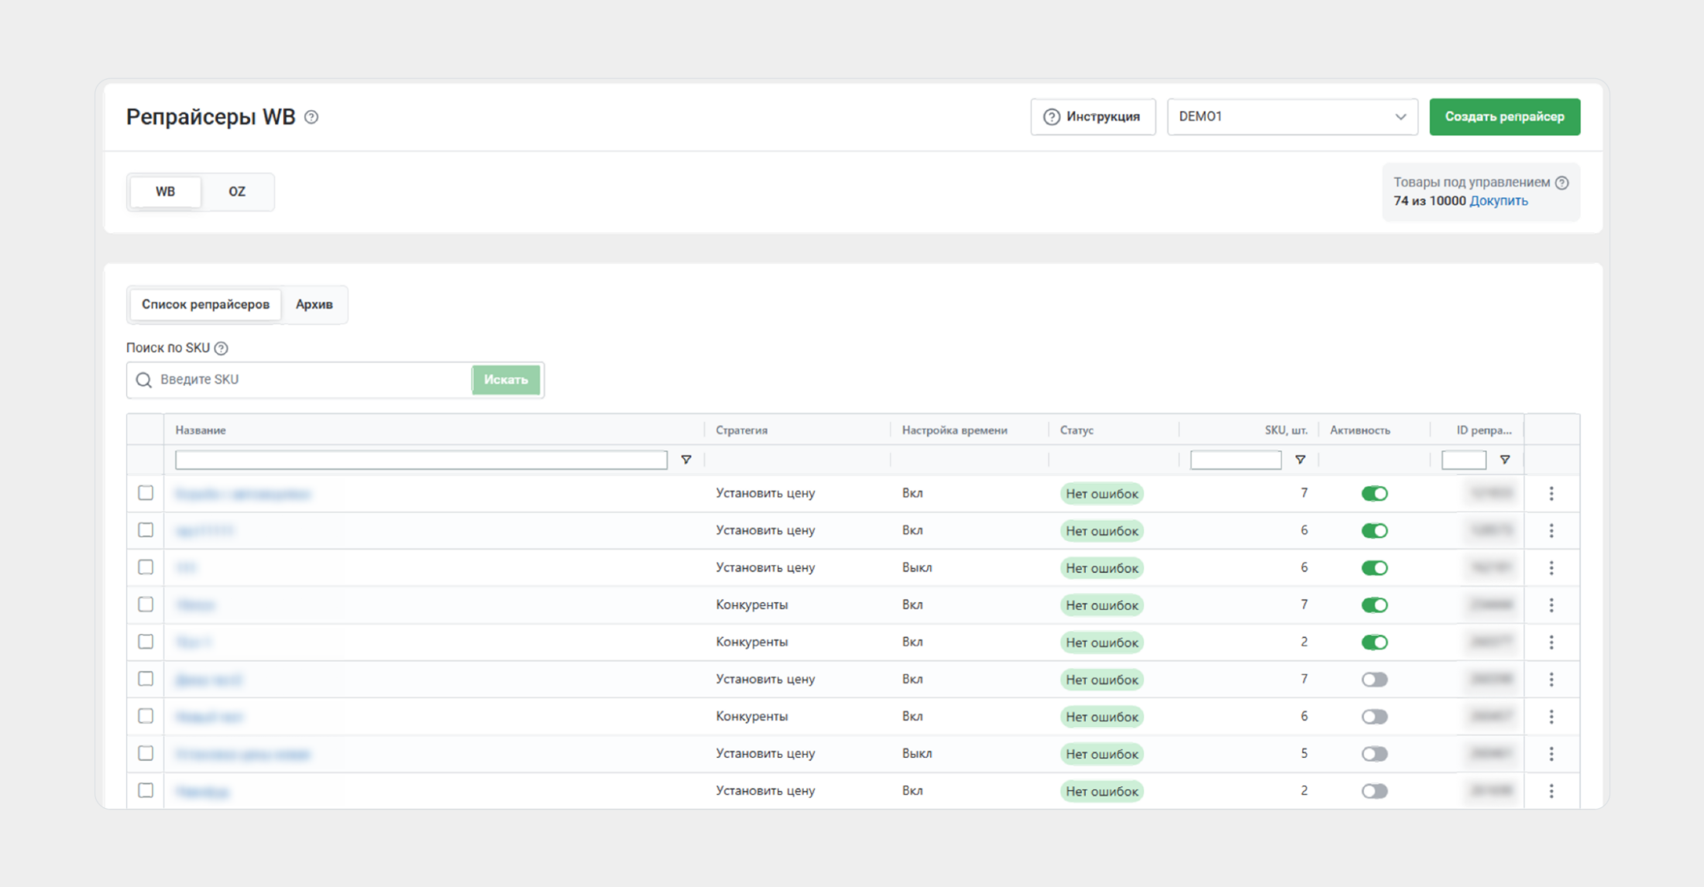Open the Архив tab
The image size is (1704, 887).
click(x=314, y=305)
